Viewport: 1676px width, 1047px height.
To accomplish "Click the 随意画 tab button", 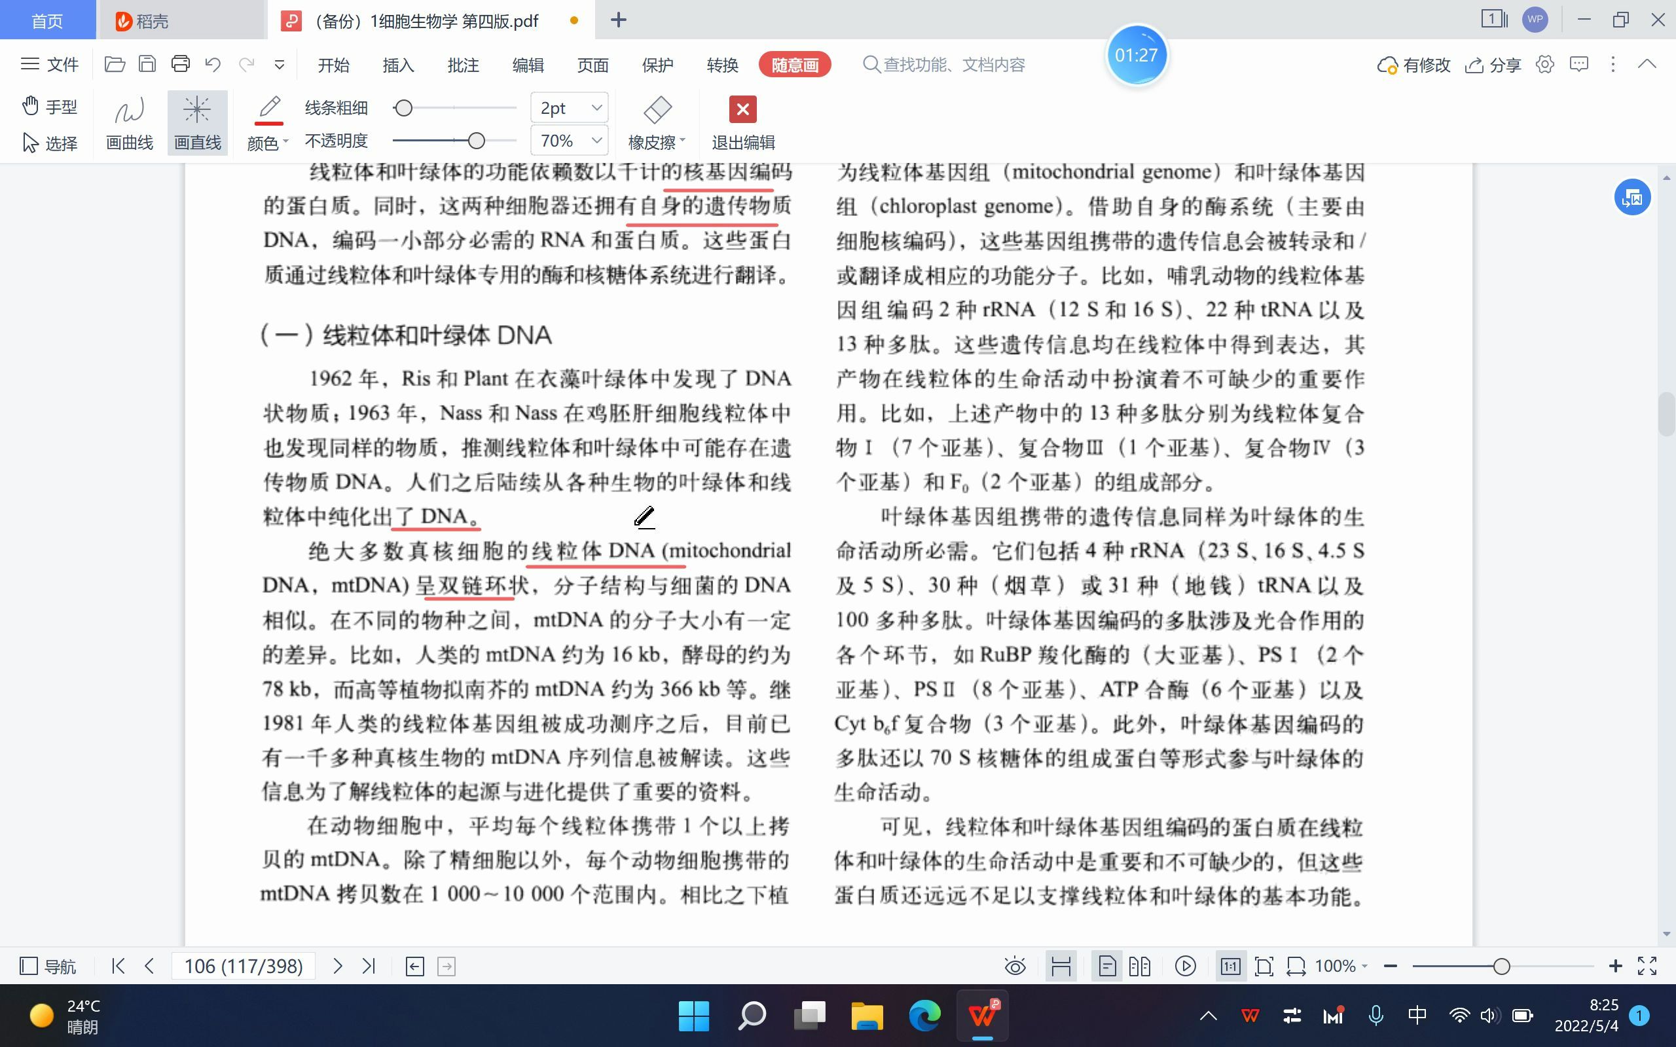I will 795,65.
